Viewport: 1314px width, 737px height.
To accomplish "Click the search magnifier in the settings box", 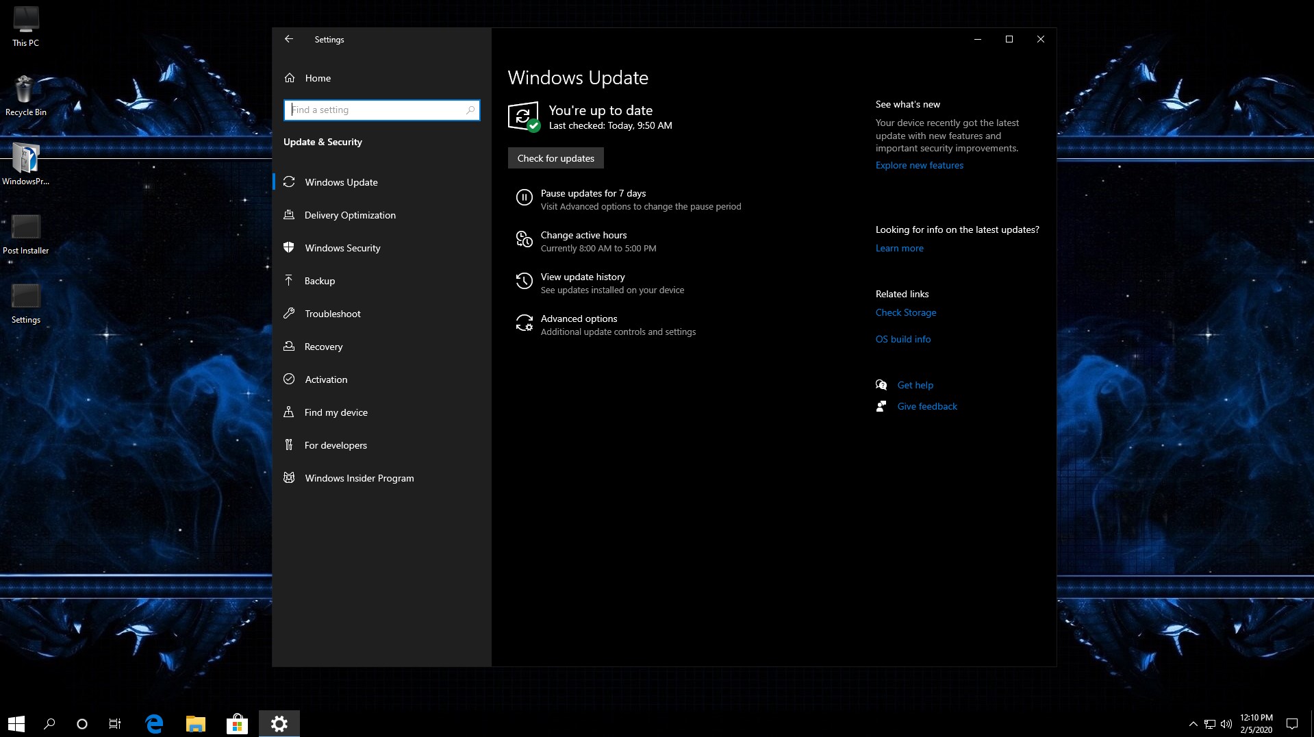I will (x=470, y=110).
